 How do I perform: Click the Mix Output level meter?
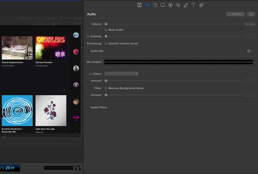point(179,62)
